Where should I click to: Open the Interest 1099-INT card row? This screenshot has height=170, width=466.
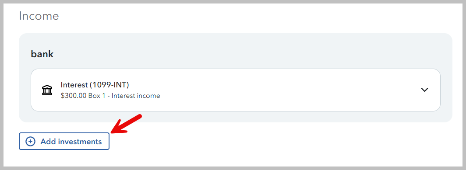(235, 90)
